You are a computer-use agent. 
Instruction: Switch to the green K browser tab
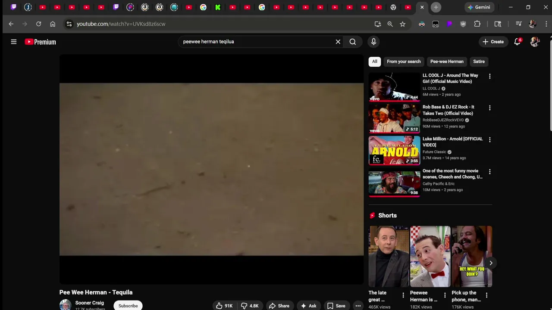218,7
